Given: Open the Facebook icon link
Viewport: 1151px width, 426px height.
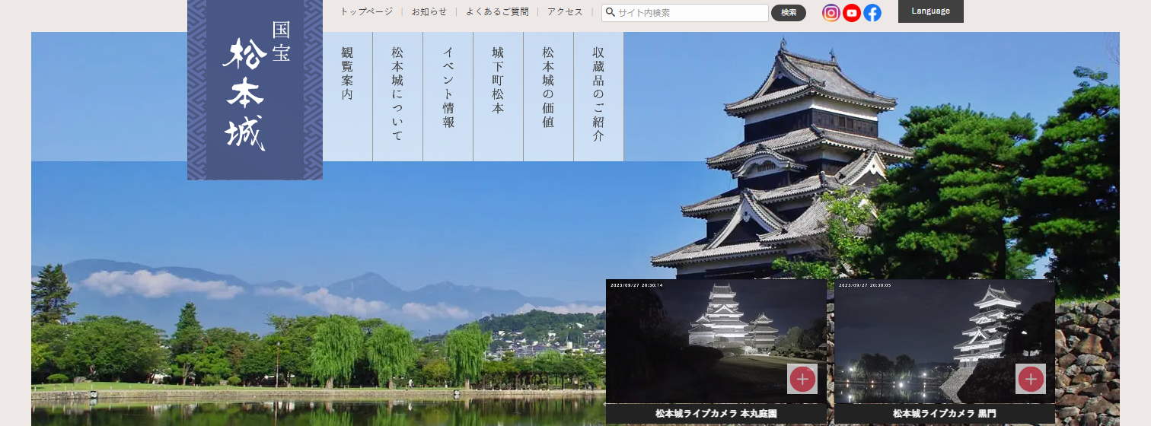Looking at the screenshot, I should pyautogui.click(x=872, y=13).
